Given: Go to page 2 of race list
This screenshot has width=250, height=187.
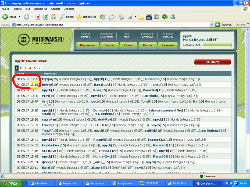Looking at the screenshot, I should [21, 68].
